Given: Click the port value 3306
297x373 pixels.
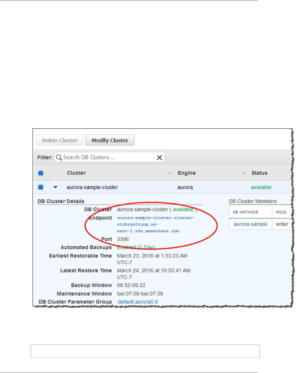Looking at the screenshot, I should coord(123,239).
